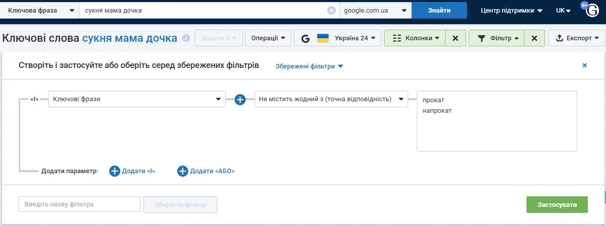Remove the Колонки setting with X
The width and height of the screenshot is (606, 226).
point(455,38)
